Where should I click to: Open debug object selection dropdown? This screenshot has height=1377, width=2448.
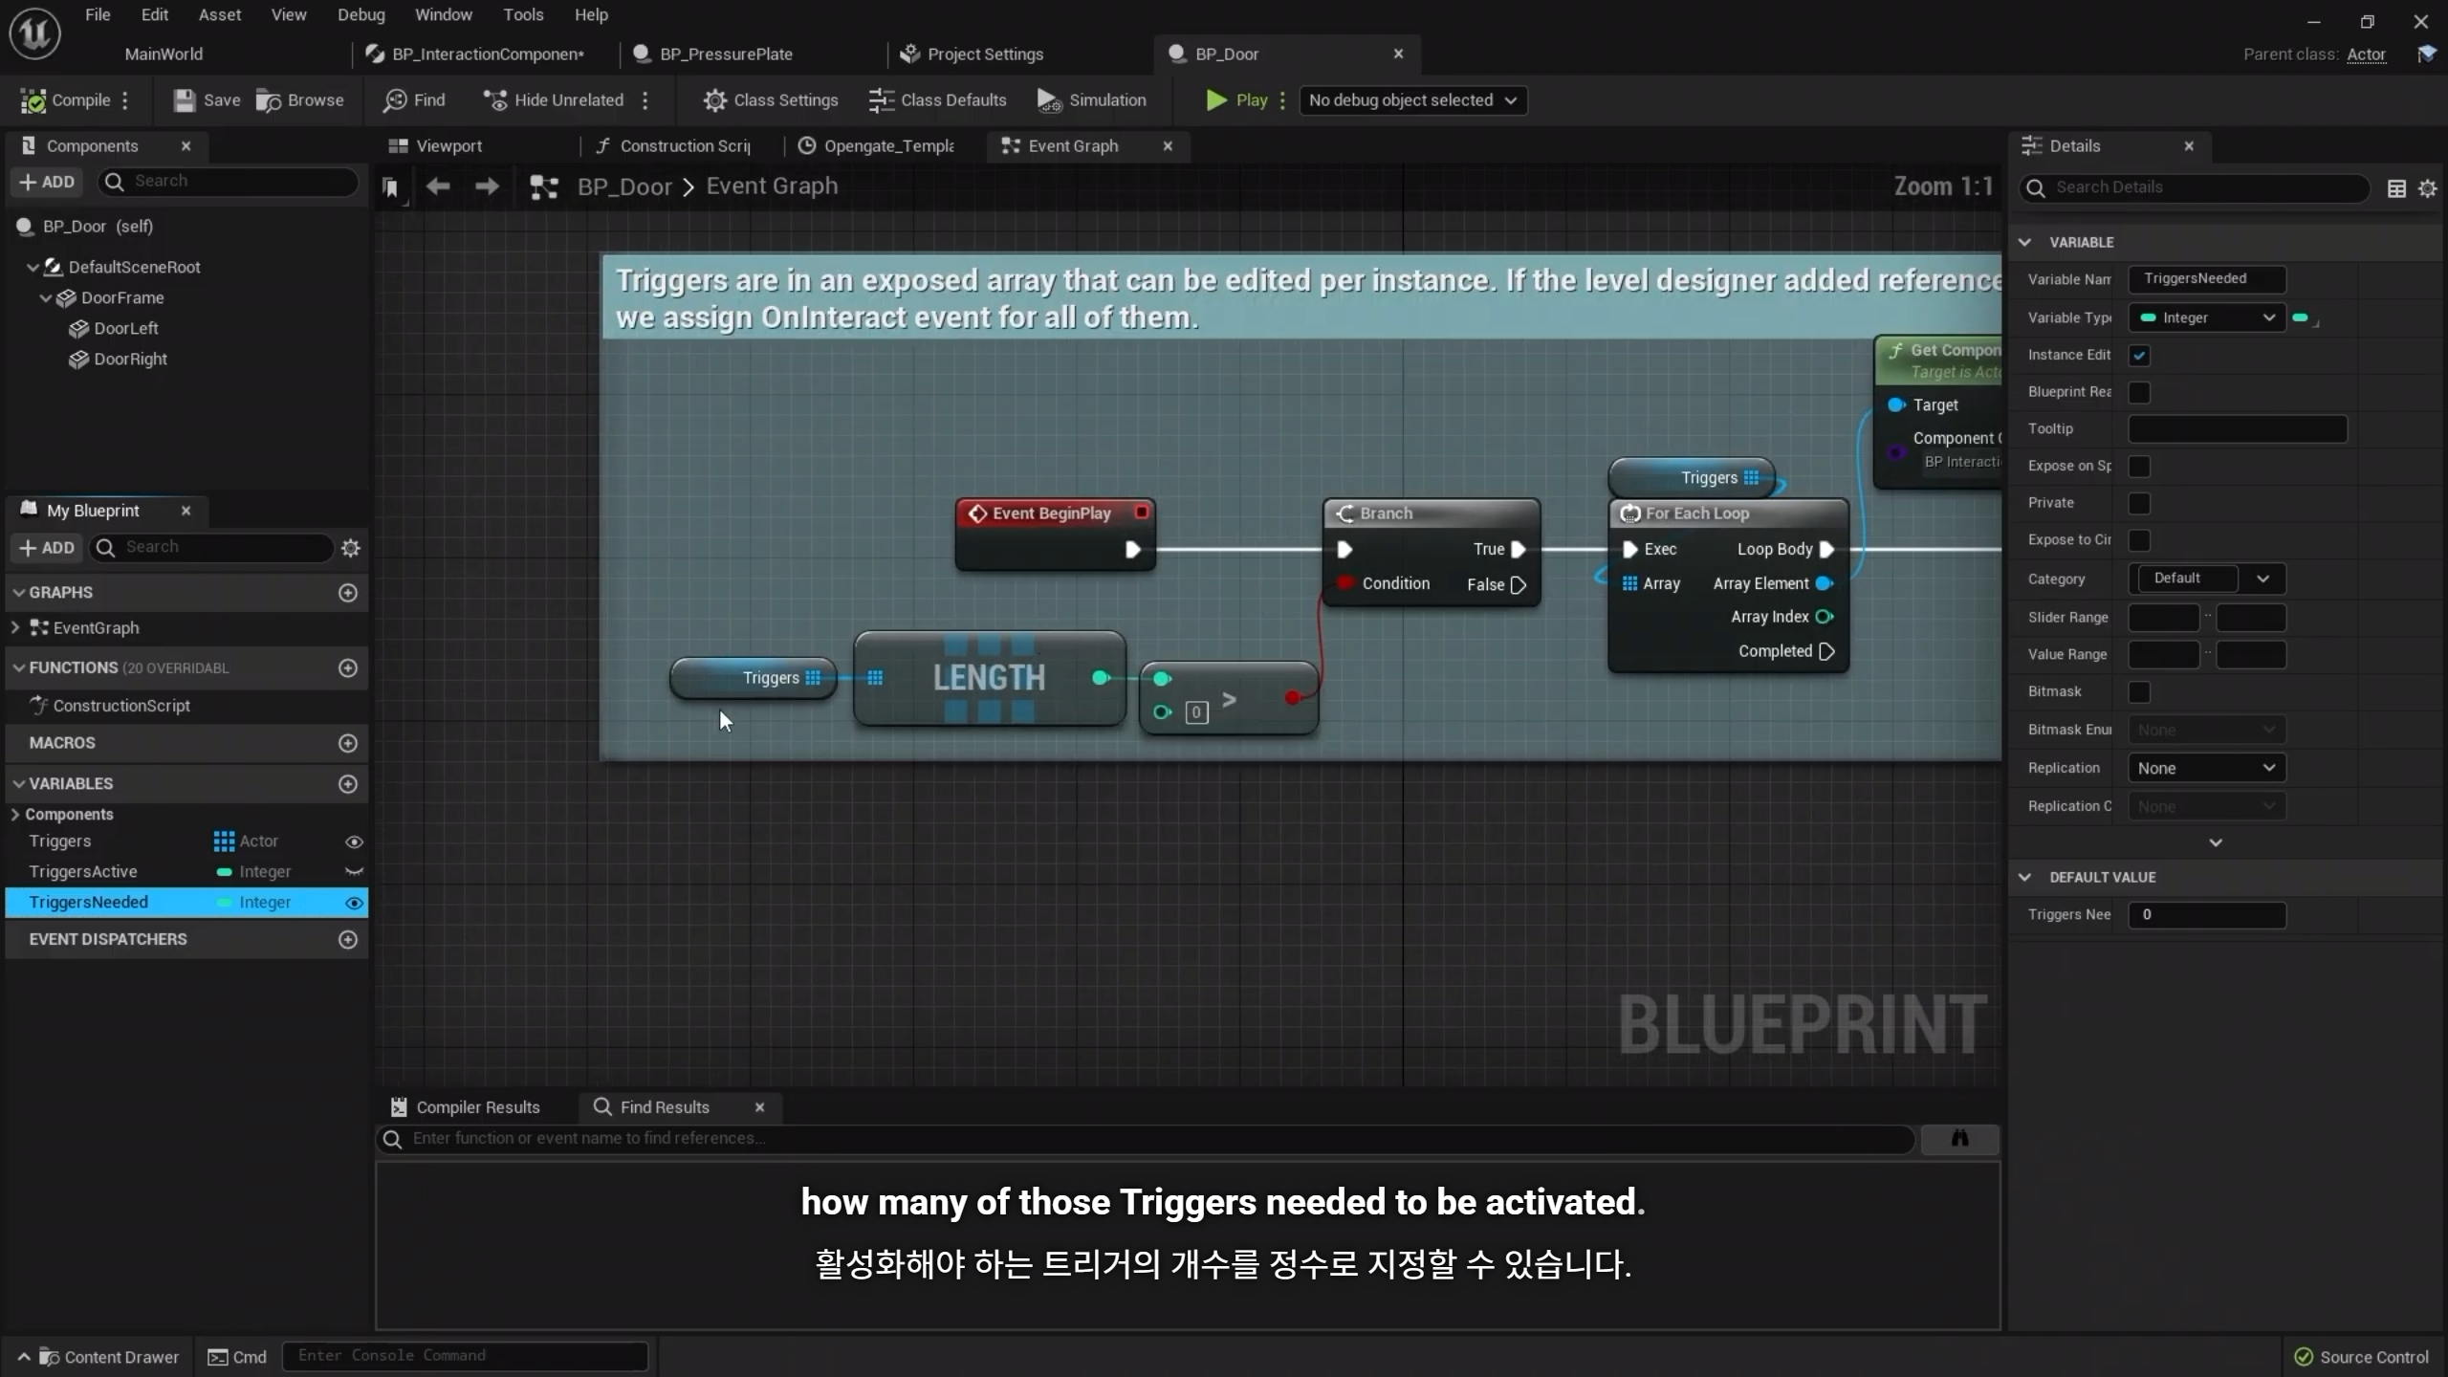pyautogui.click(x=1412, y=100)
